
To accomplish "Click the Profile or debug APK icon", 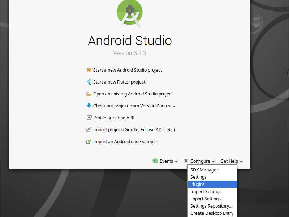I will pyautogui.click(x=89, y=118).
